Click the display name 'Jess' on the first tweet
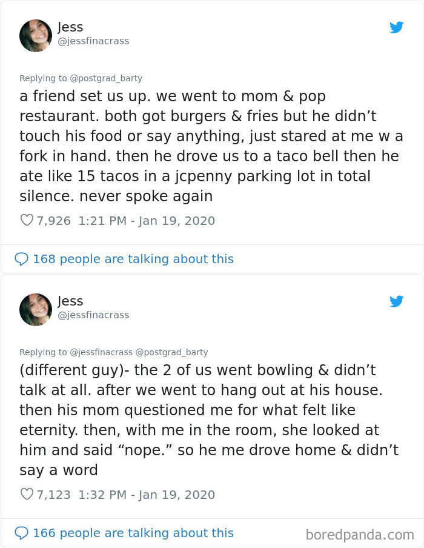Screen dimensions: 424x548 coord(70,27)
